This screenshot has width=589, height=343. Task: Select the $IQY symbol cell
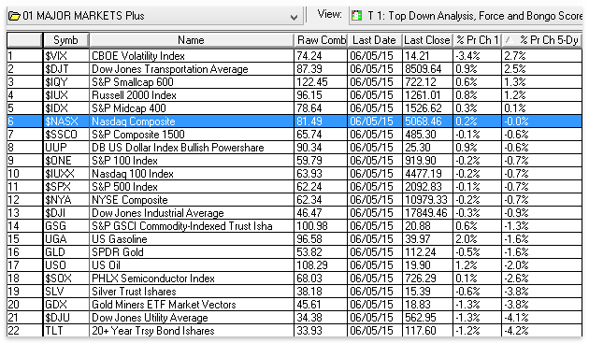coord(66,82)
